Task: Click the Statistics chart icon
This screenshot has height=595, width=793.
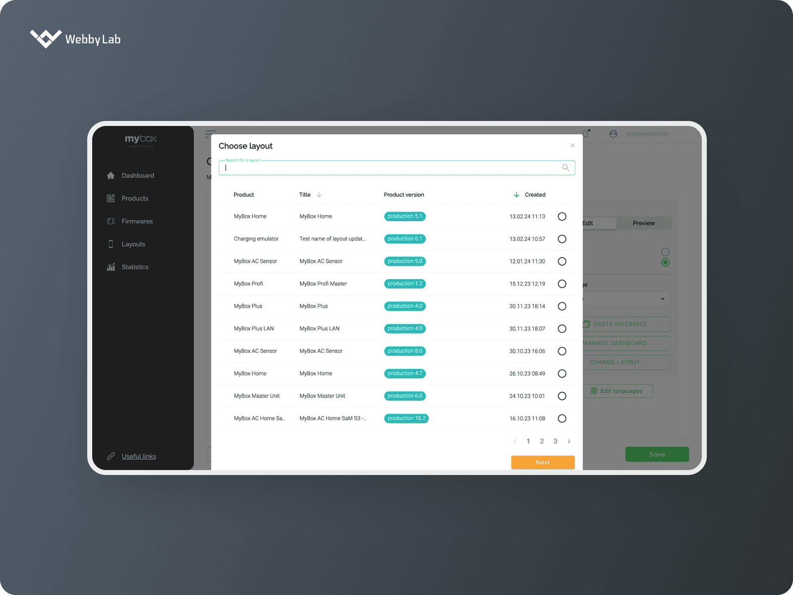Action: 111,267
